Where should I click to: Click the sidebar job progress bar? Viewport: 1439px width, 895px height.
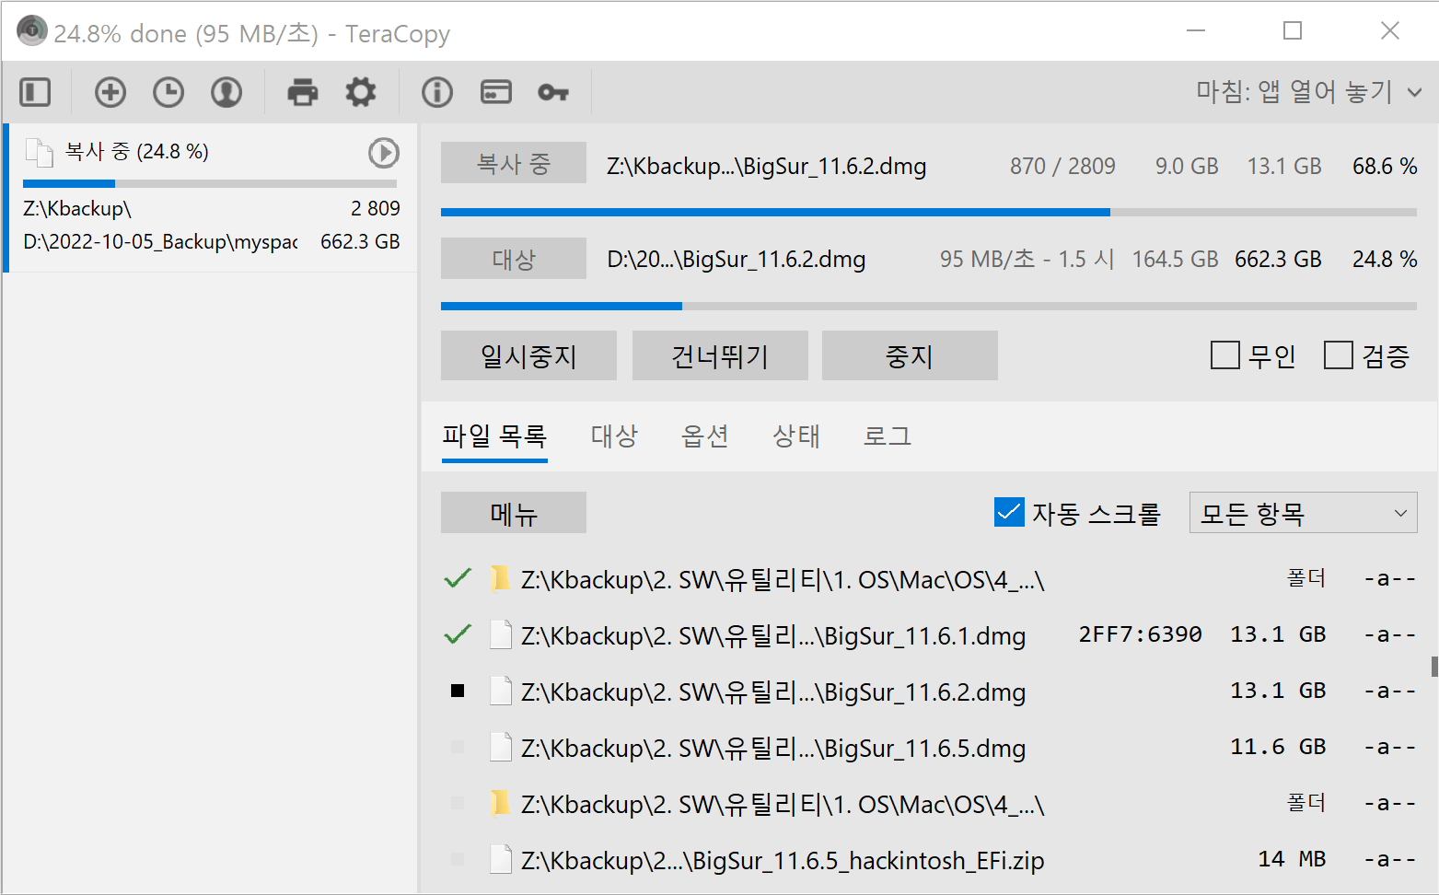(210, 183)
